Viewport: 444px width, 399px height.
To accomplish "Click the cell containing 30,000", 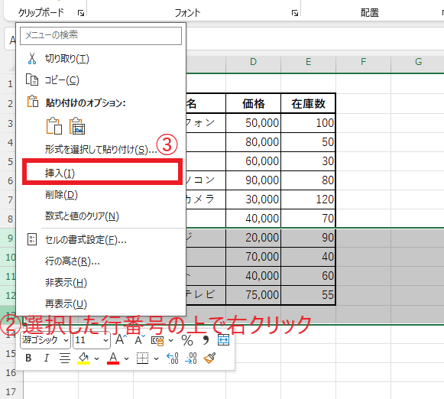I will pos(253,199).
